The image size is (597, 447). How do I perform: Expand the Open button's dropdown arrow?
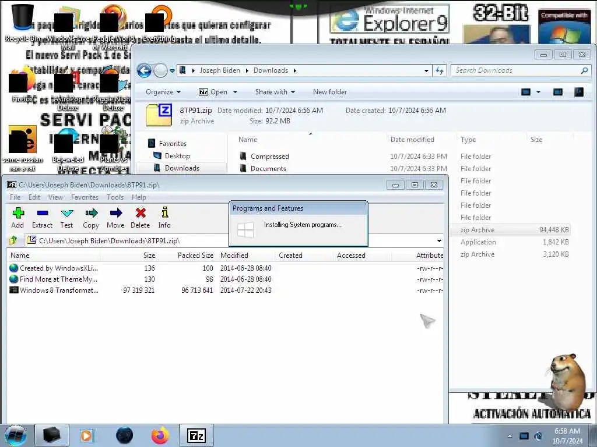pyautogui.click(x=235, y=92)
